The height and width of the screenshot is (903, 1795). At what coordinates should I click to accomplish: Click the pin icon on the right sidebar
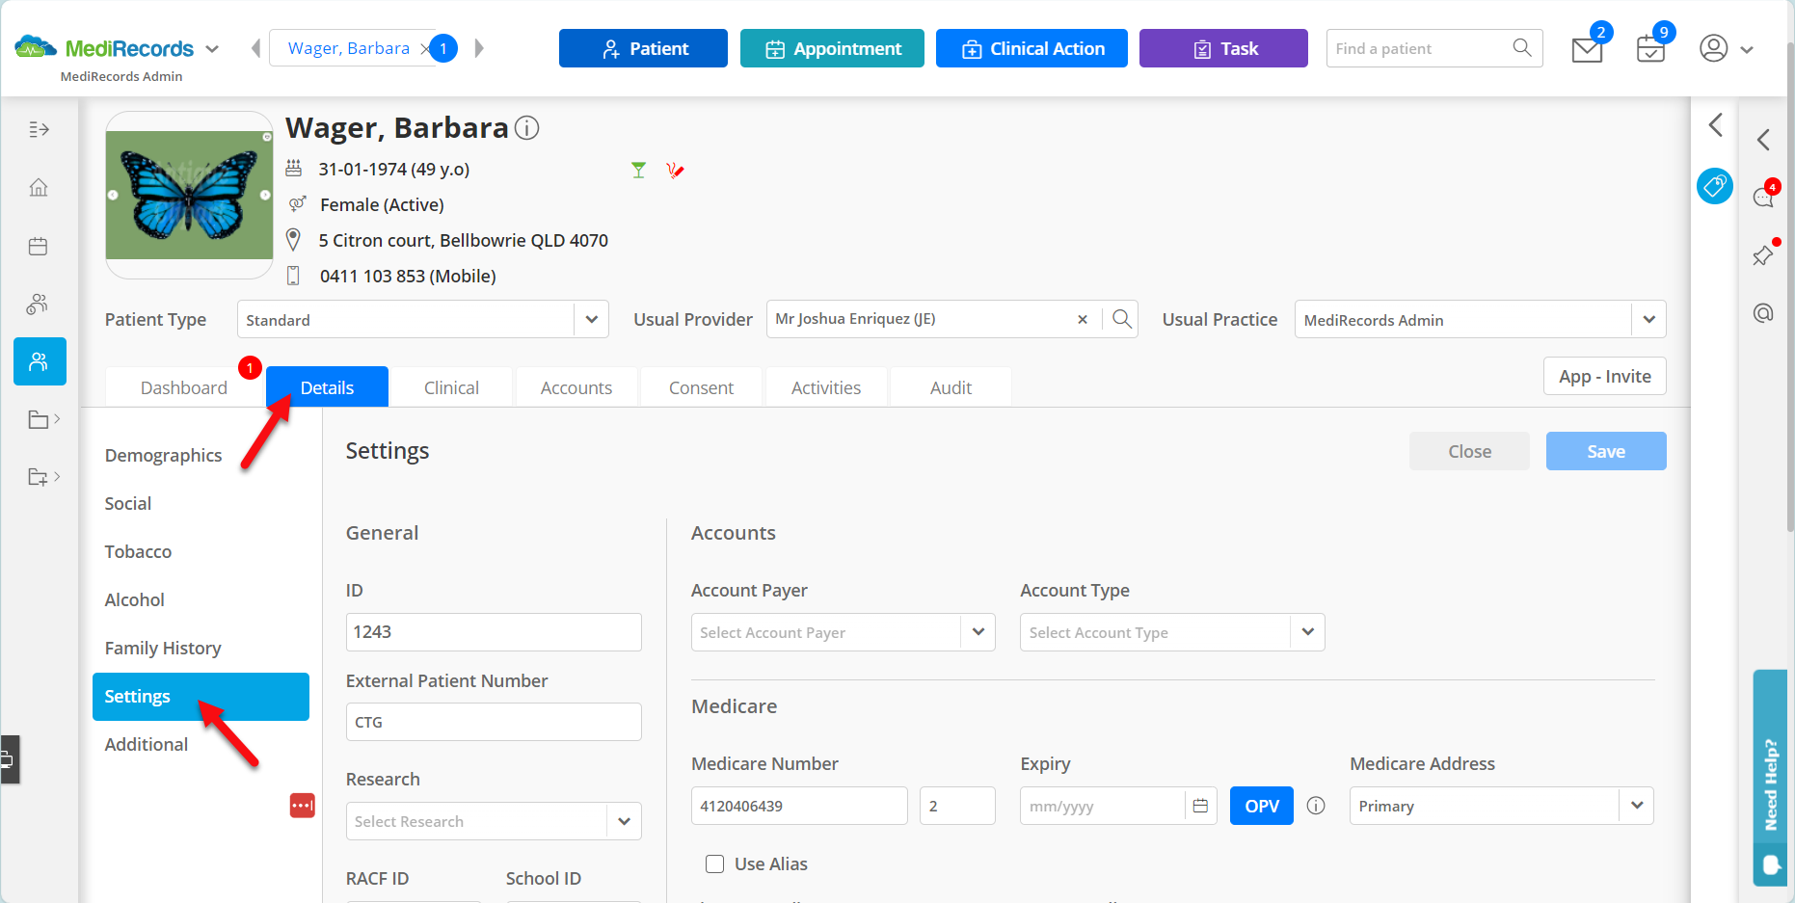1762,255
